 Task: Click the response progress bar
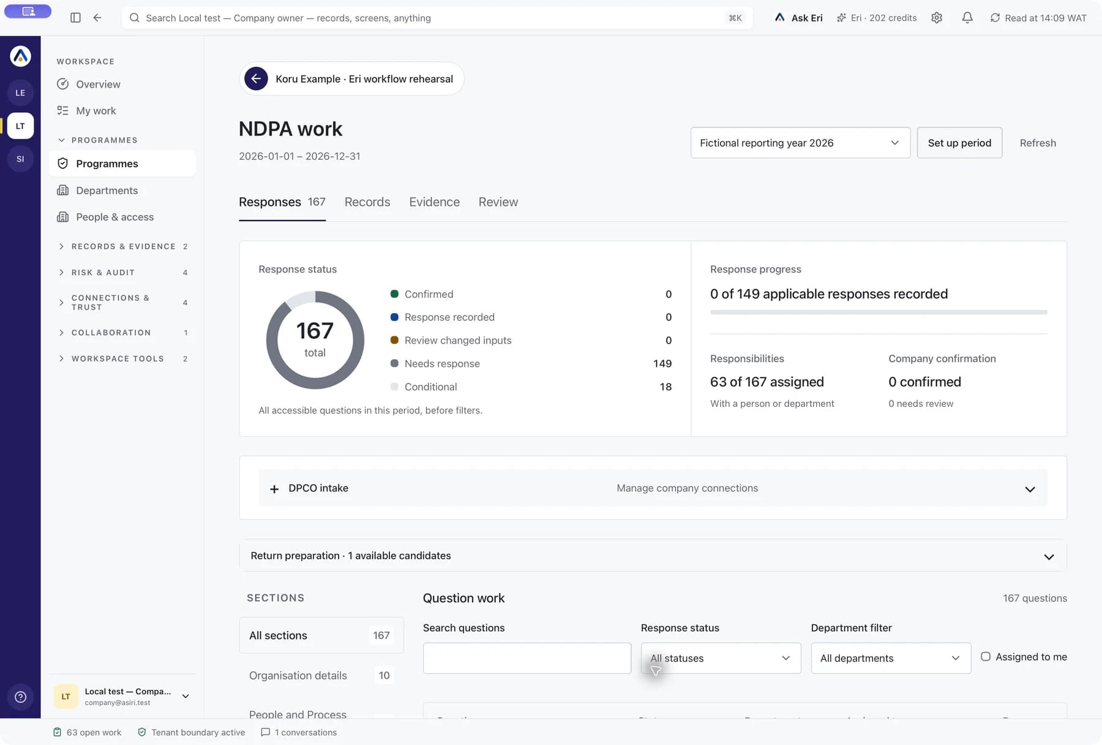(879, 312)
